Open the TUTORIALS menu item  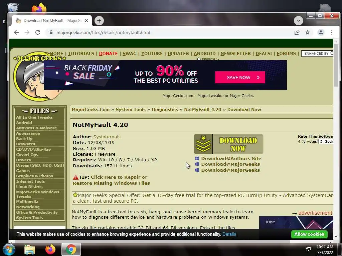pyautogui.click(x=81, y=54)
